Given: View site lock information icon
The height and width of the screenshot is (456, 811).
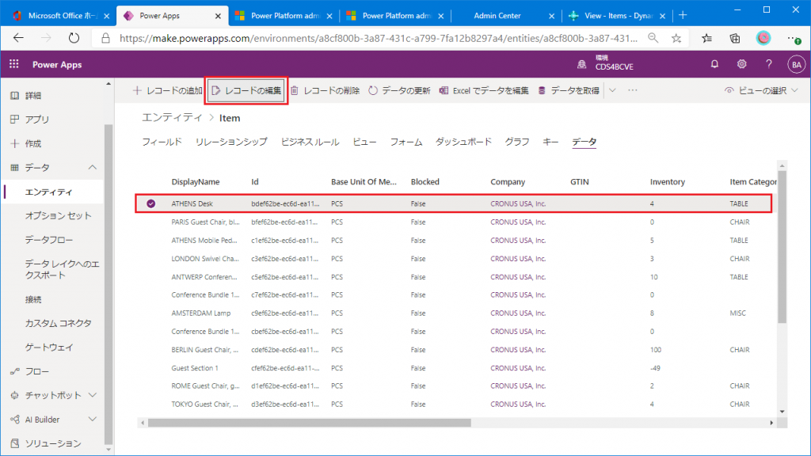Looking at the screenshot, I should click(x=105, y=38).
